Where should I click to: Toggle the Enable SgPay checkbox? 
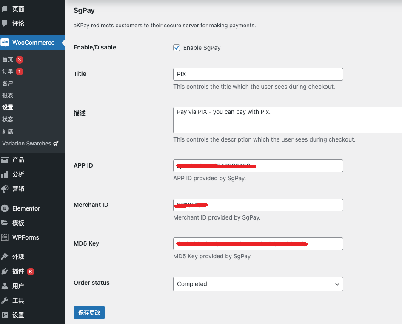coord(177,48)
